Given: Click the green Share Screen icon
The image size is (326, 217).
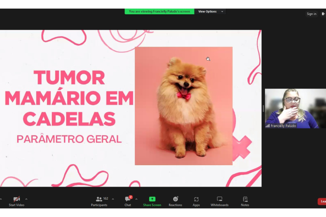Looking at the screenshot, I should 152,199.
